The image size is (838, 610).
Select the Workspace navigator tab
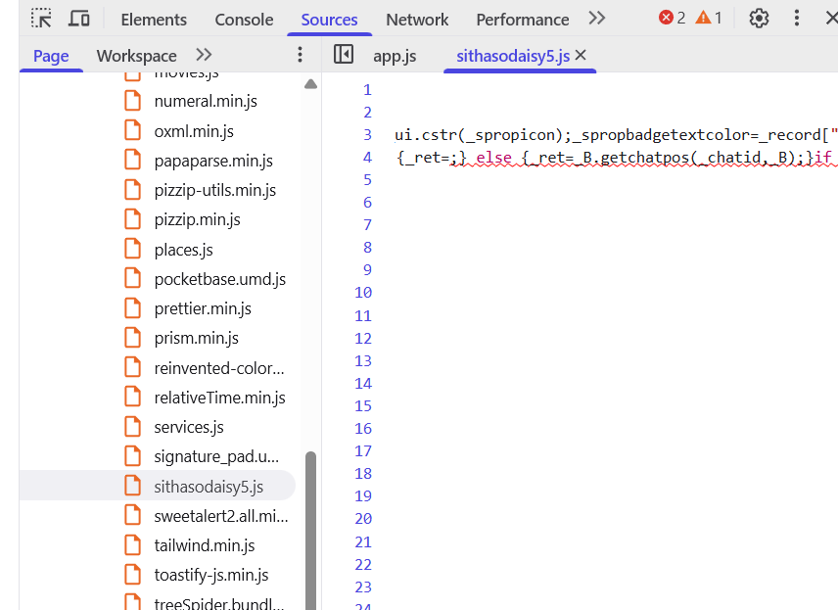[x=136, y=56]
